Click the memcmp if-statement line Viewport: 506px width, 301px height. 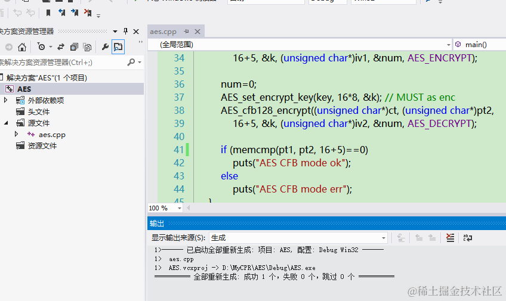coord(294,150)
